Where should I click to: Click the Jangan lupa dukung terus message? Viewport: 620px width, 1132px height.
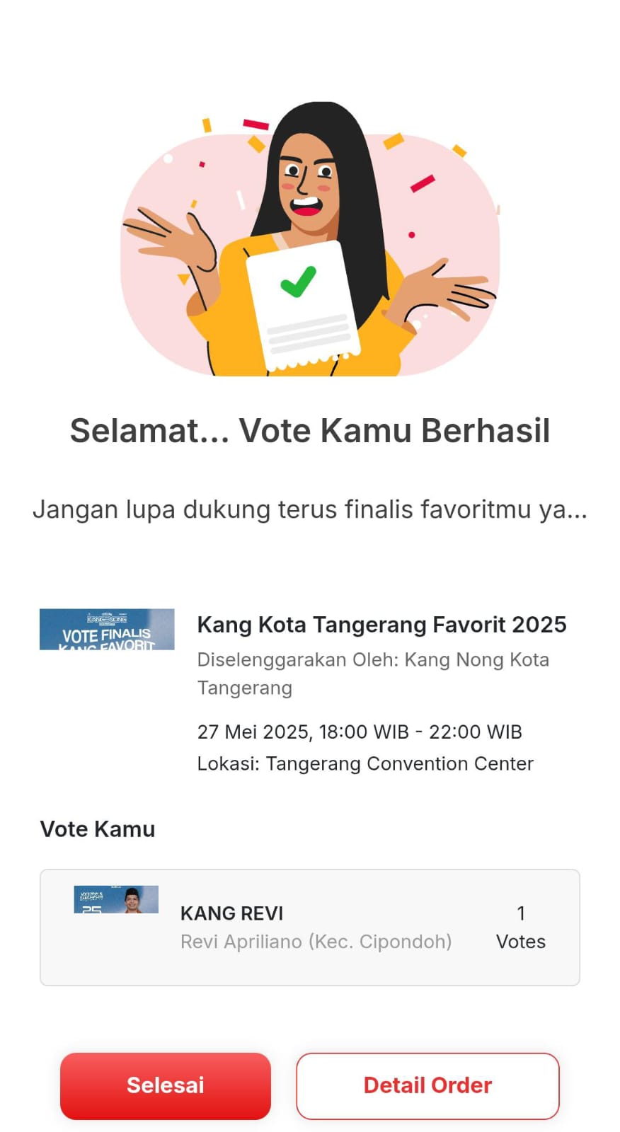point(310,509)
